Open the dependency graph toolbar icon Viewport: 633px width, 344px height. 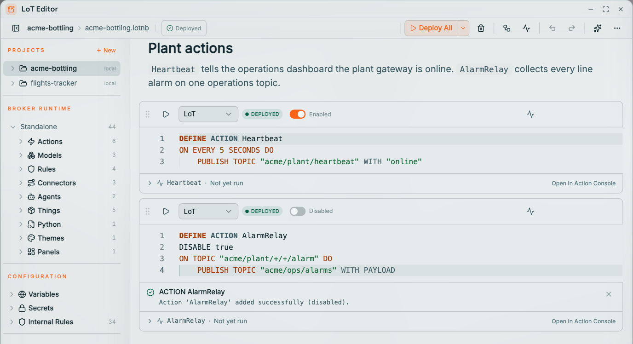506,28
